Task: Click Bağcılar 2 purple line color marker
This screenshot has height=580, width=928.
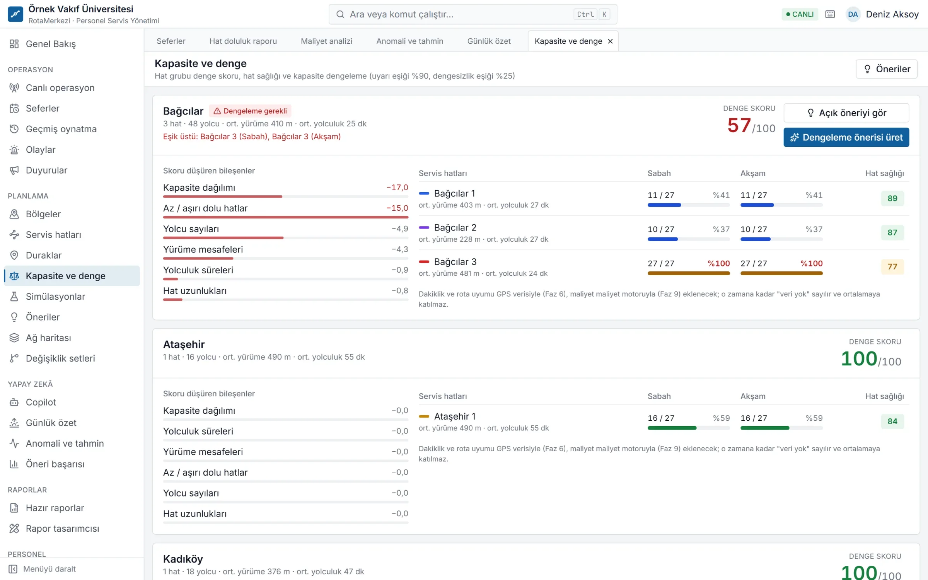Action: (x=424, y=227)
